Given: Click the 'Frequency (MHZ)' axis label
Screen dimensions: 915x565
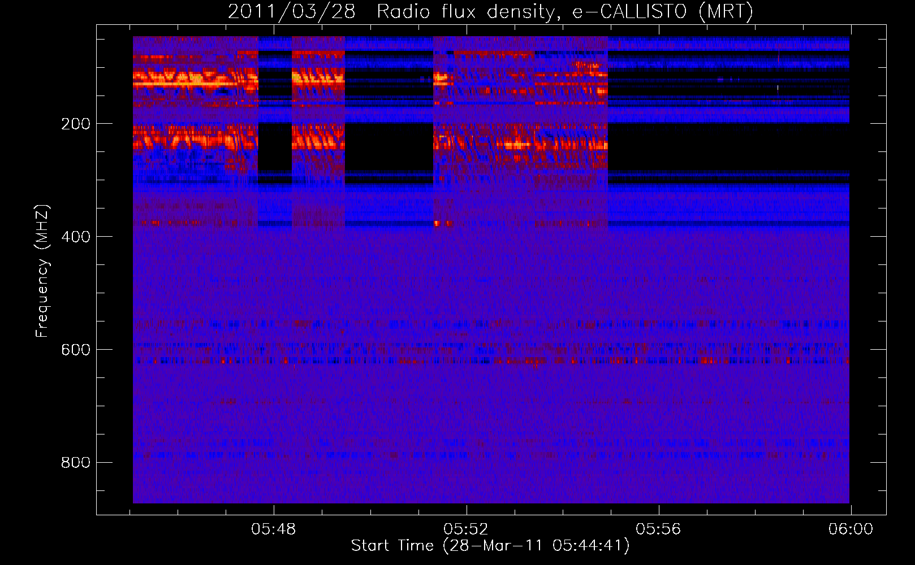Looking at the screenshot, I should tap(42, 271).
